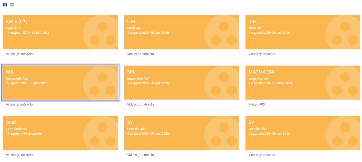Click the Extra Studietid subtitle text
Image resolution: width=362 pixels, height=162 pixels.
pos(17,129)
